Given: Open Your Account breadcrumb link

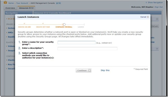Looking at the screenshot, I should pyautogui.click(x=22, y=3).
